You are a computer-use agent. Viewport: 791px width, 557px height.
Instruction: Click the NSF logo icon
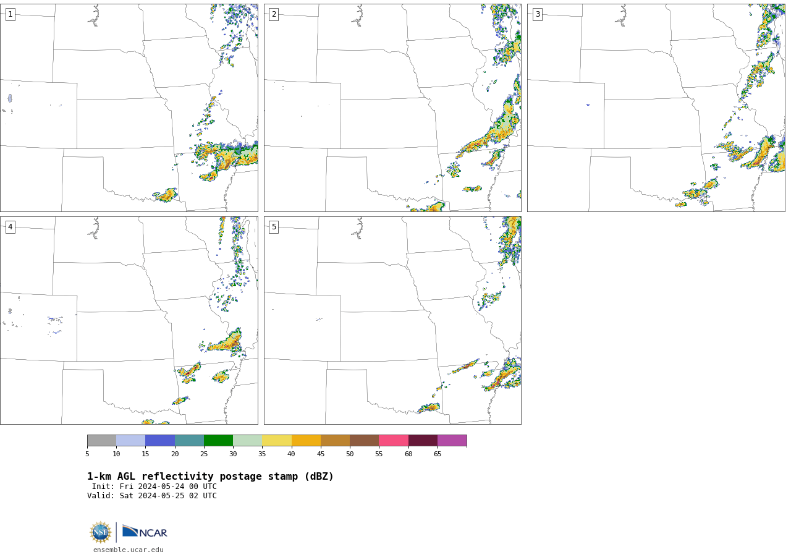(x=101, y=532)
